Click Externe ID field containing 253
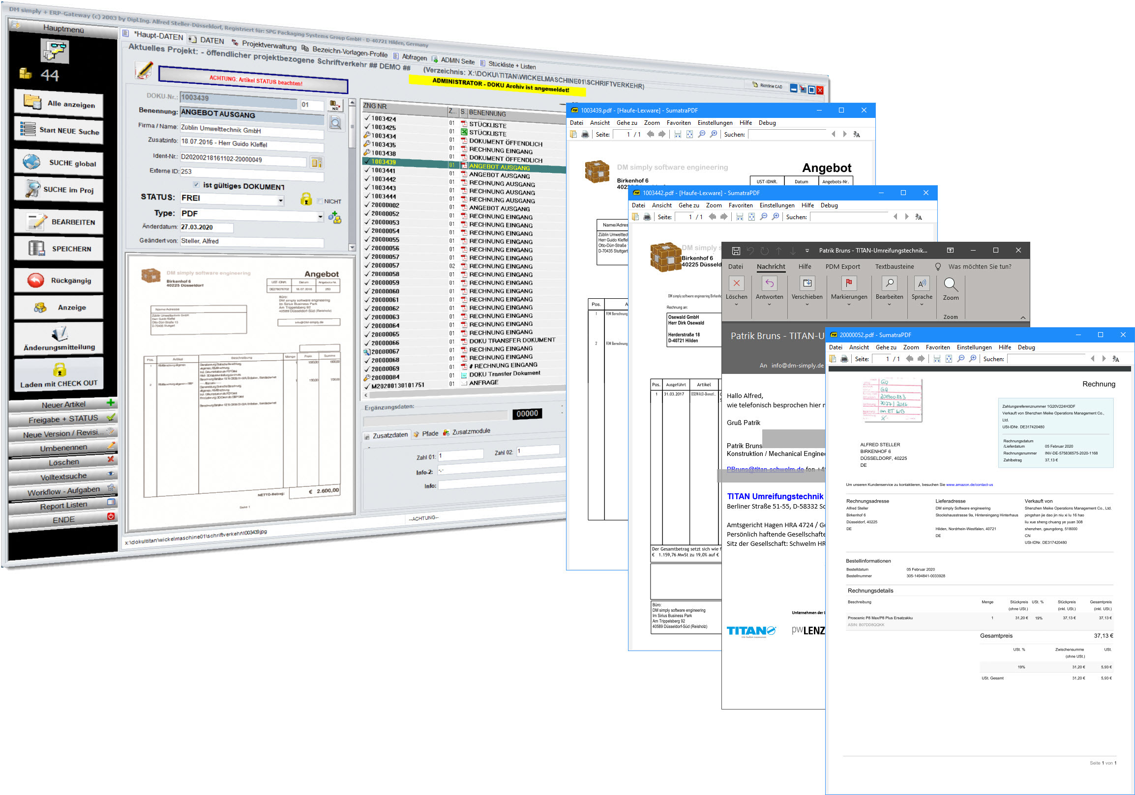Screen dimensions: 1135x795 point(252,174)
